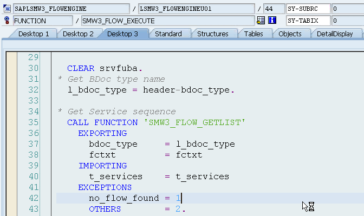364x216 pixels.
Task: Click the srvfuba variable name
Action: click(119, 68)
